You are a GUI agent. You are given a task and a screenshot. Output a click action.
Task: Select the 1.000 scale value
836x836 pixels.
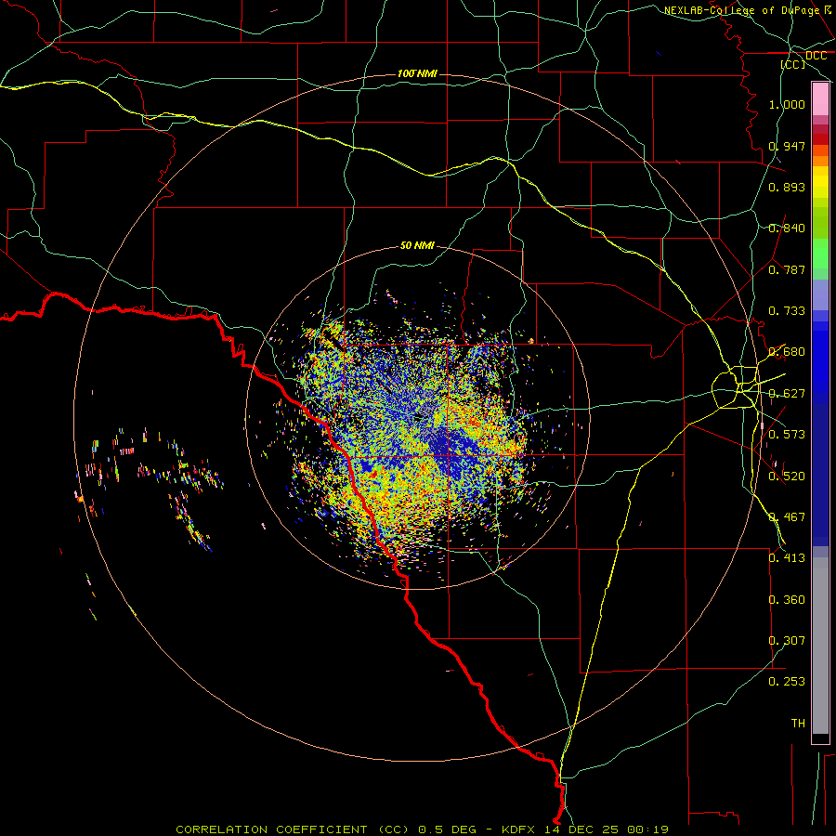(x=787, y=104)
